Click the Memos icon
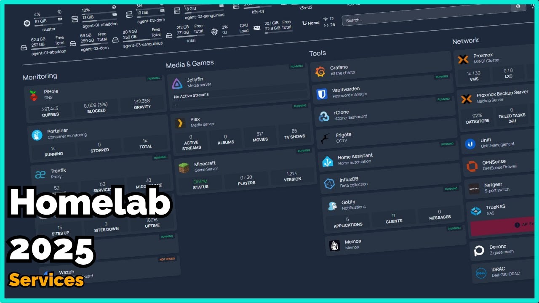Viewport: 539px width, 303px height. click(335, 246)
